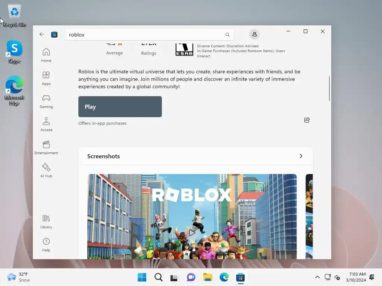
Task: Click the network status tray icon
Action: [328, 277]
